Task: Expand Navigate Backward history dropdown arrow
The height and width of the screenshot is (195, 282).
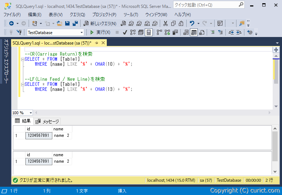Action: click(18, 23)
